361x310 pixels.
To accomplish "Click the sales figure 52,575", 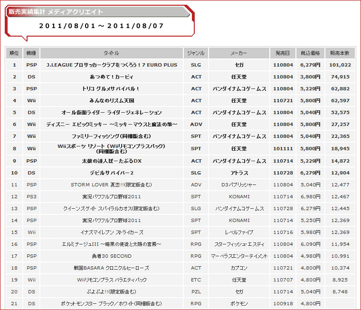I will tap(340, 113).
